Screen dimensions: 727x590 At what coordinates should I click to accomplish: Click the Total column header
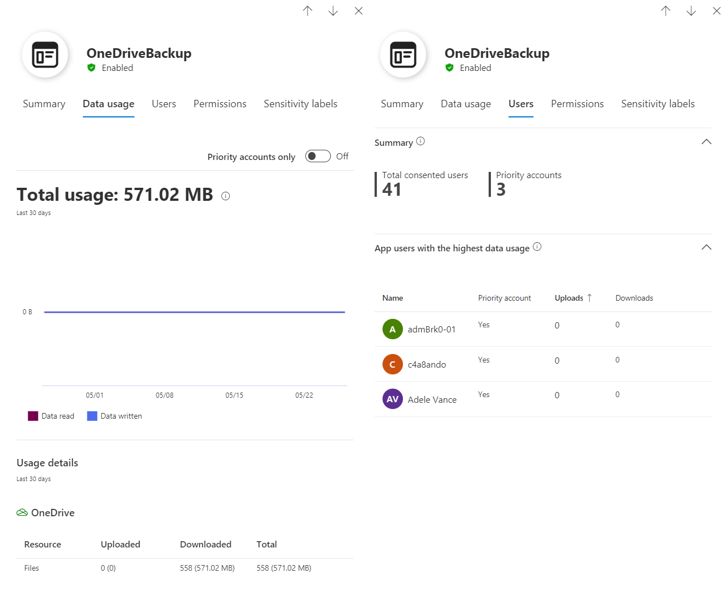(x=267, y=544)
